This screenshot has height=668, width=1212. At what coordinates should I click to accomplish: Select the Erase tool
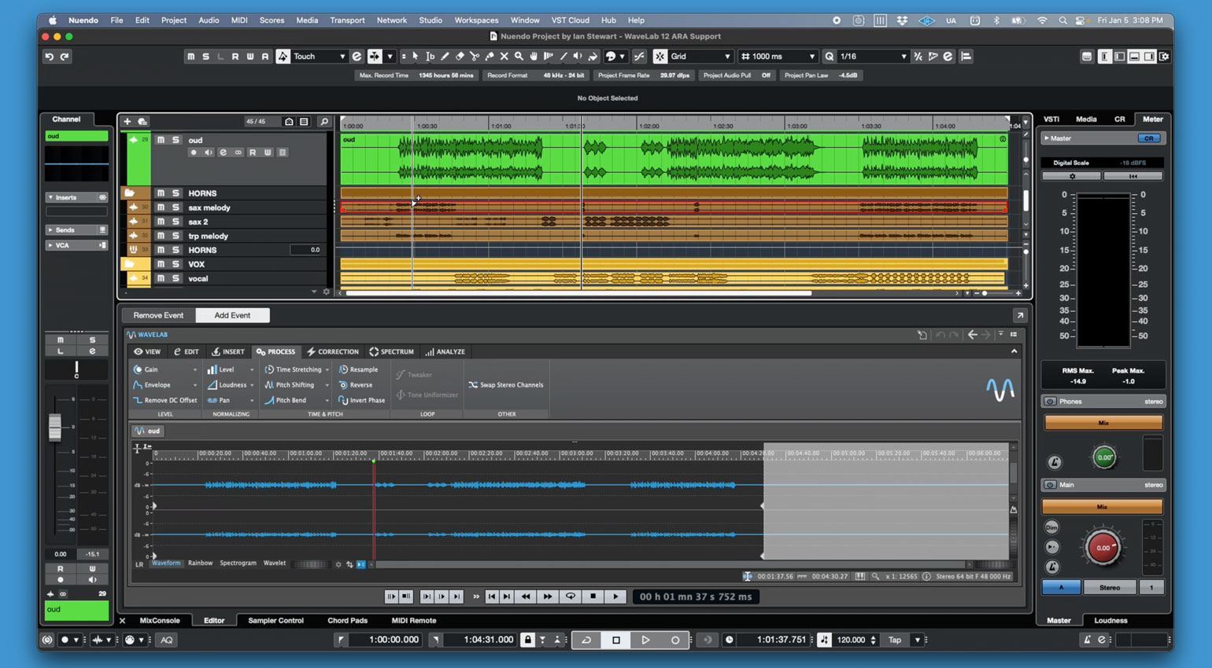pyautogui.click(x=460, y=57)
